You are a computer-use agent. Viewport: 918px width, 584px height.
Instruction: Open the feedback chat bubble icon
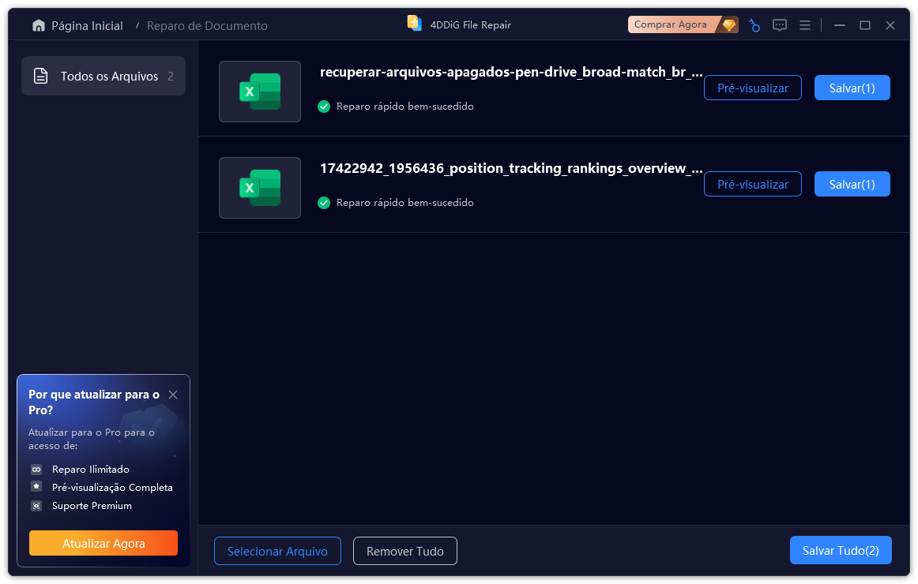tap(779, 25)
